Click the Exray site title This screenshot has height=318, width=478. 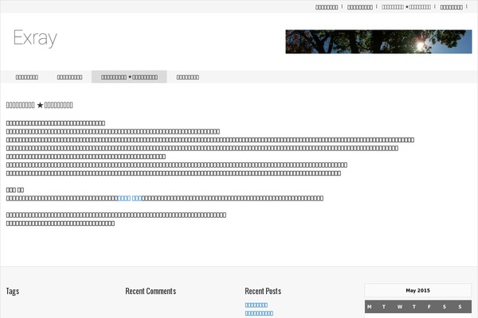click(x=35, y=38)
